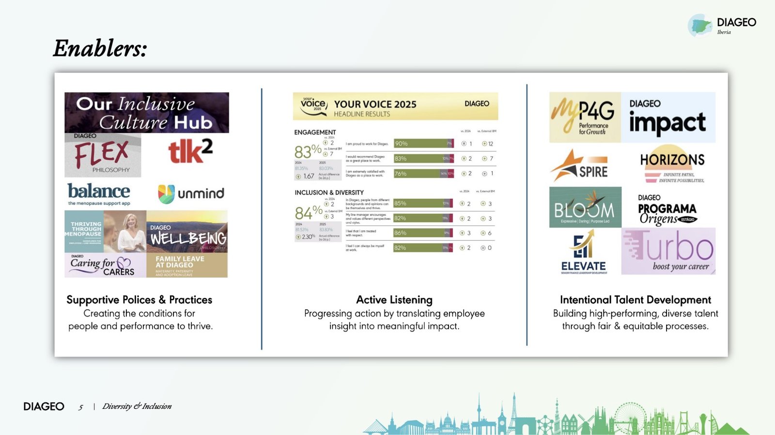Open the Caring for Carers tile
This screenshot has height=435, width=775.
[x=105, y=265]
